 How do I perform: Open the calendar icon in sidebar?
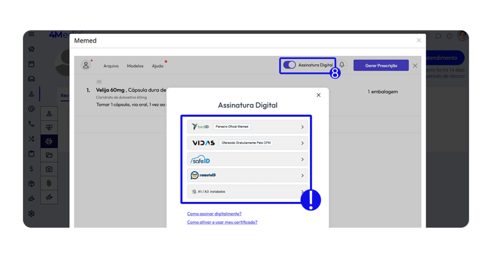coord(31,64)
